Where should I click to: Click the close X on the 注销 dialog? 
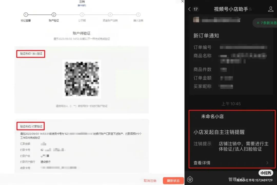182,1
